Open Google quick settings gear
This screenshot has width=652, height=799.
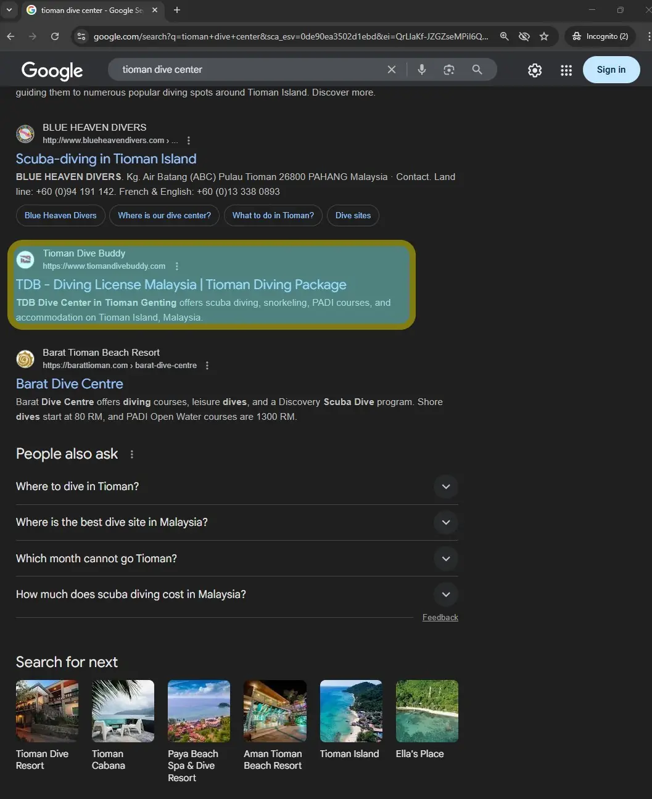535,70
